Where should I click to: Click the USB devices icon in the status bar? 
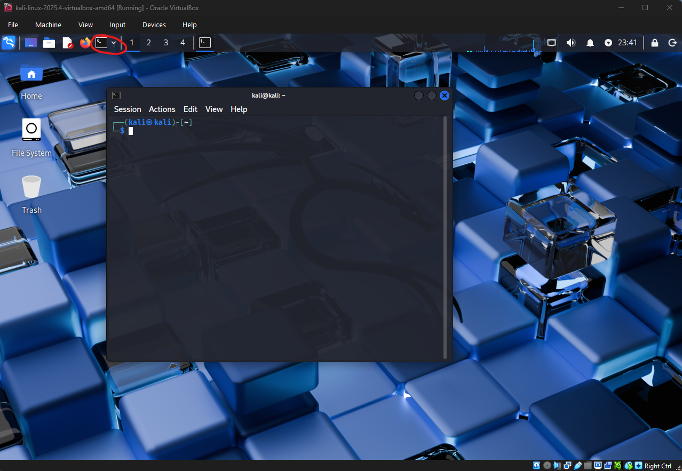[577, 465]
